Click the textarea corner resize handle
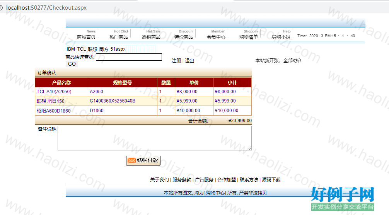 click(x=249, y=148)
